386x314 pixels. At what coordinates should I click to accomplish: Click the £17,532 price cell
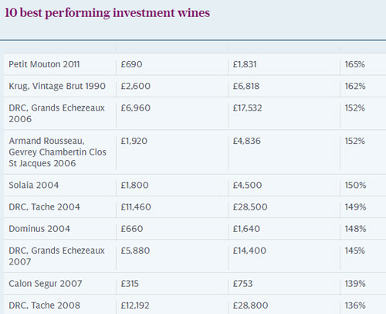247,108
